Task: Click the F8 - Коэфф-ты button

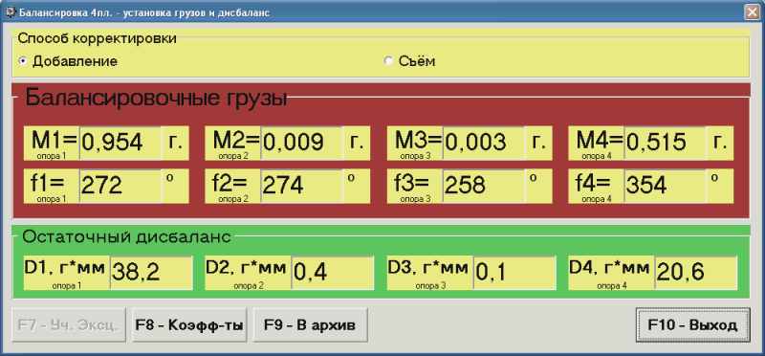Action: 189,325
